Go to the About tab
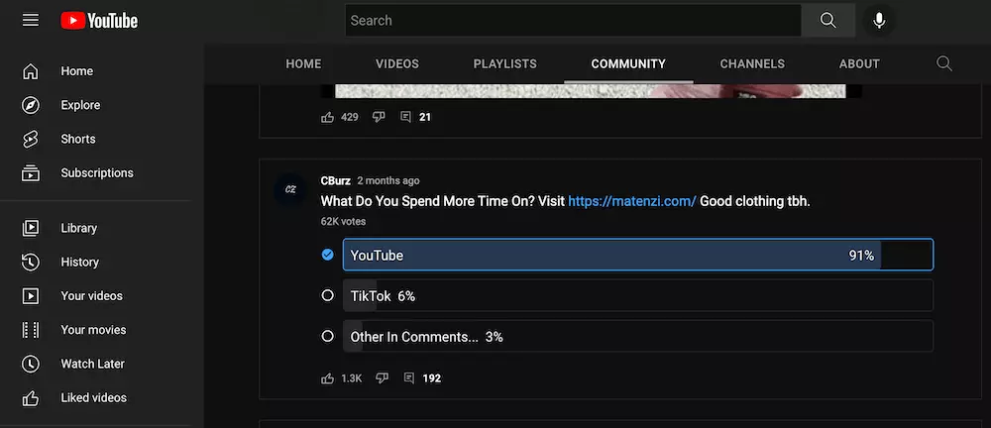Viewport: 991px width, 428px height. click(859, 63)
